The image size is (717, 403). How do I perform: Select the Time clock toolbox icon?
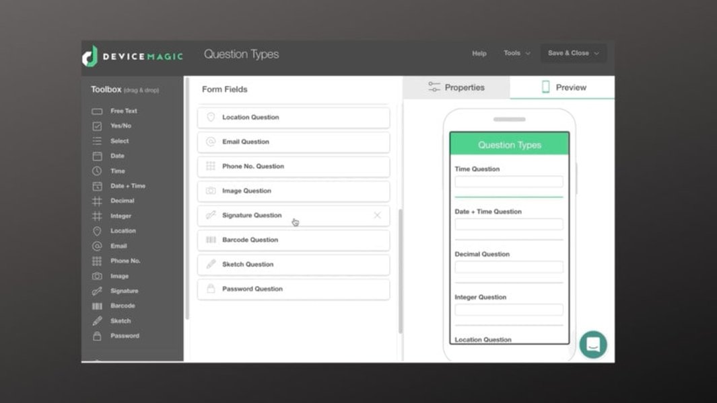[x=97, y=171]
